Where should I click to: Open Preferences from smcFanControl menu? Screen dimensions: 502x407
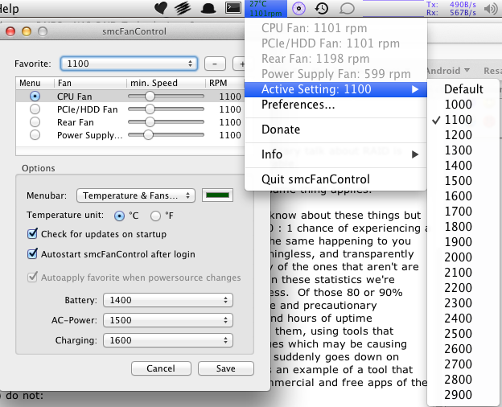click(x=335, y=105)
